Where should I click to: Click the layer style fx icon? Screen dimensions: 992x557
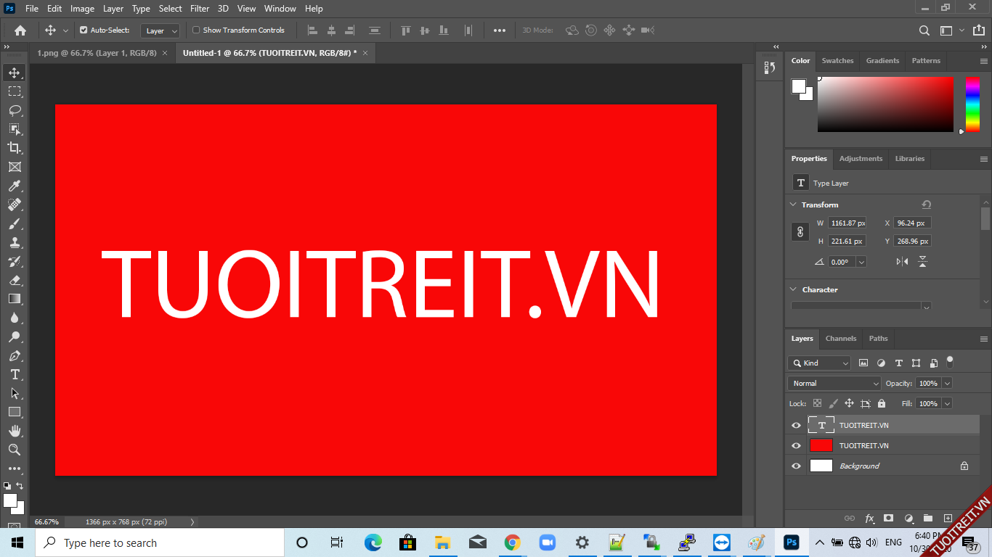[869, 519]
